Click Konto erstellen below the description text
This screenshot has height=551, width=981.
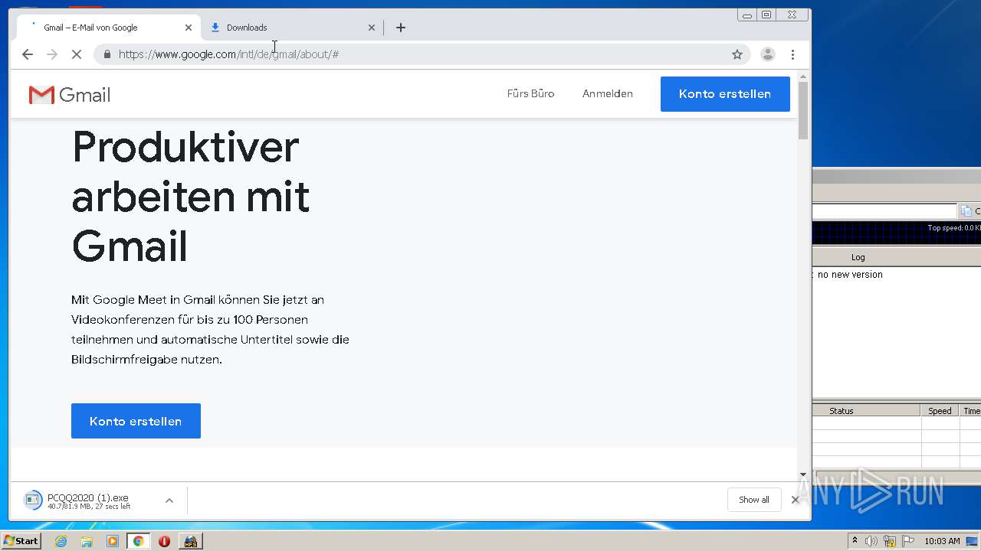coord(136,421)
